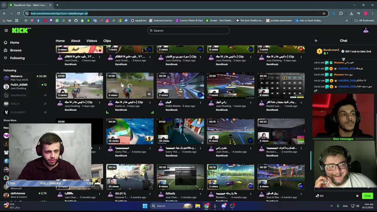
Task: Click the Windows Start button
Action: pyautogui.click(x=145, y=206)
